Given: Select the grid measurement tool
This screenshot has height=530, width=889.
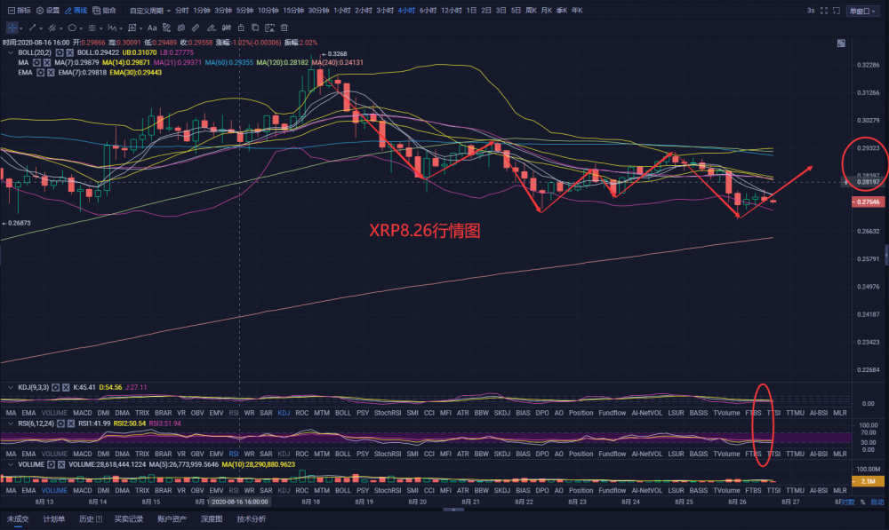Looking at the screenshot, I should [x=132, y=28].
